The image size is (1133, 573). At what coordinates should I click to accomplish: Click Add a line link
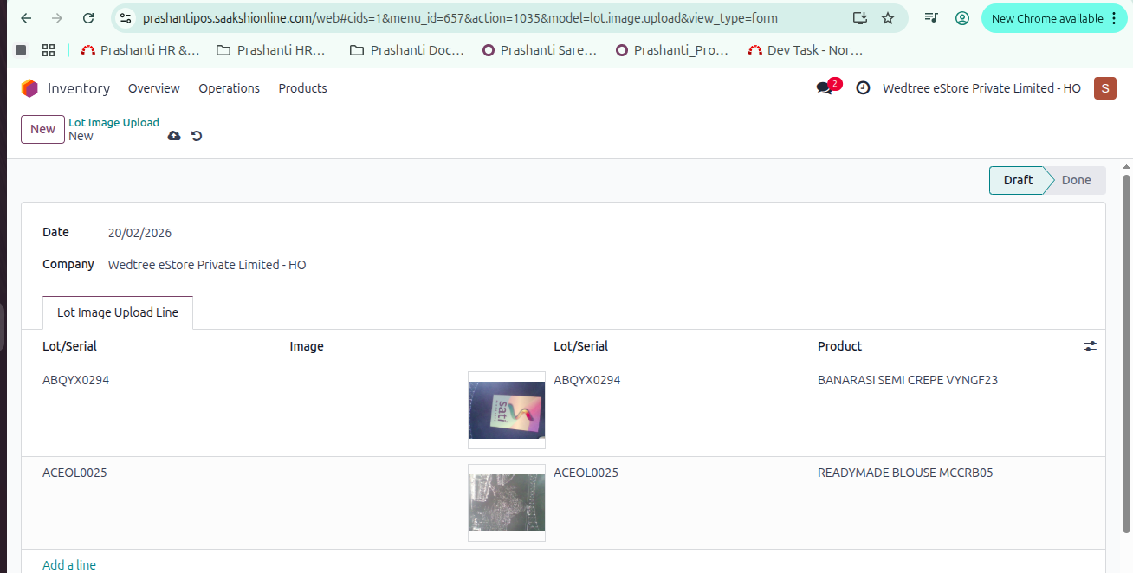[69, 564]
